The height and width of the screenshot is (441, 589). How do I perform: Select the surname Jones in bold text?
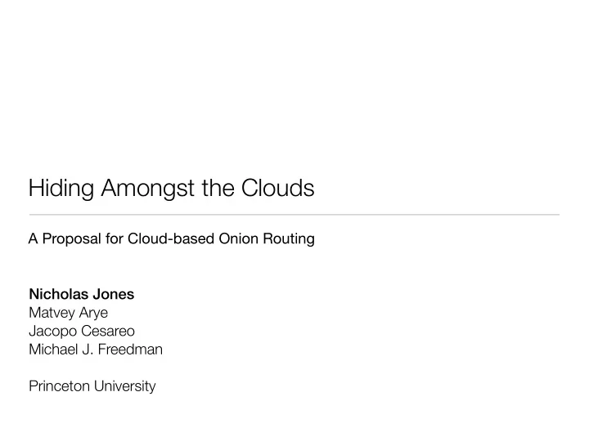pos(114,294)
